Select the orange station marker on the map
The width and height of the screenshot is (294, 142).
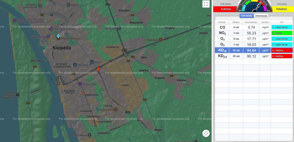pos(98,69)
